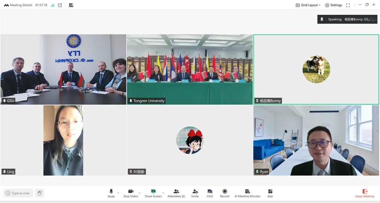Click the raise hand icon

coord(40,193)
